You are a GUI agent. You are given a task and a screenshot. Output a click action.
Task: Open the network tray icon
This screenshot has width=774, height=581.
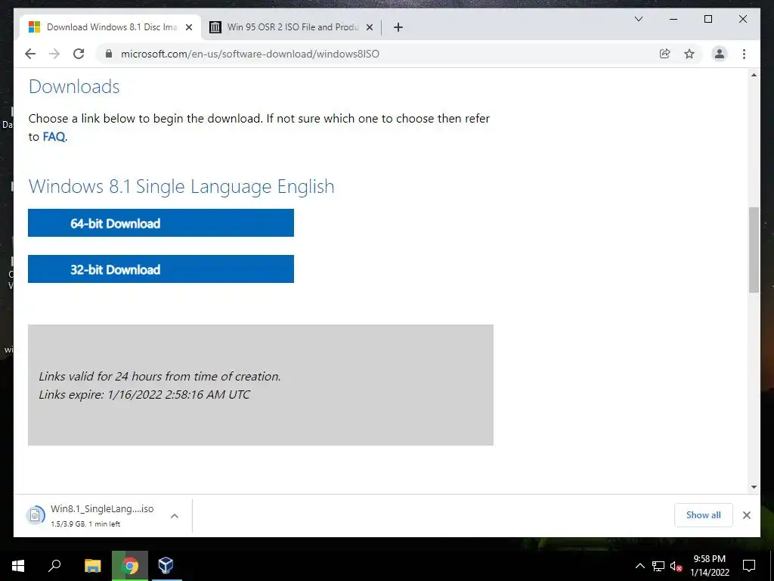tap(658, 566)
